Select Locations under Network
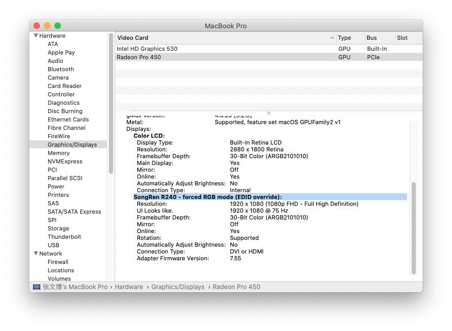 click(x=61, y=270)
